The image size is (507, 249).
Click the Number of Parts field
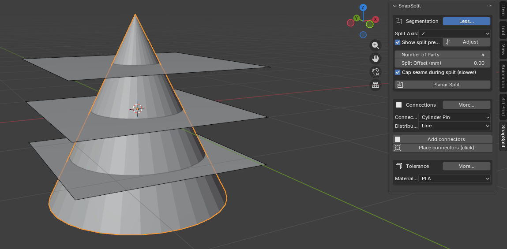pyautogui.click(x=442, y=55)
